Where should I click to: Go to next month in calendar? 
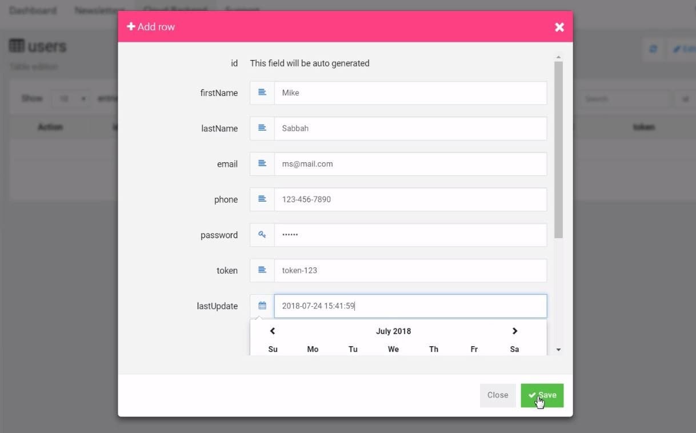[514, 331]
